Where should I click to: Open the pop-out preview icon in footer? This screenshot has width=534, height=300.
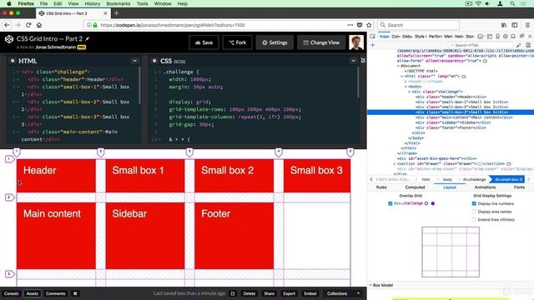click(233, 293)
